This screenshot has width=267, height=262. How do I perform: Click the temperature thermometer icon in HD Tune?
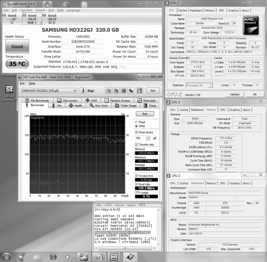(83, 91)
